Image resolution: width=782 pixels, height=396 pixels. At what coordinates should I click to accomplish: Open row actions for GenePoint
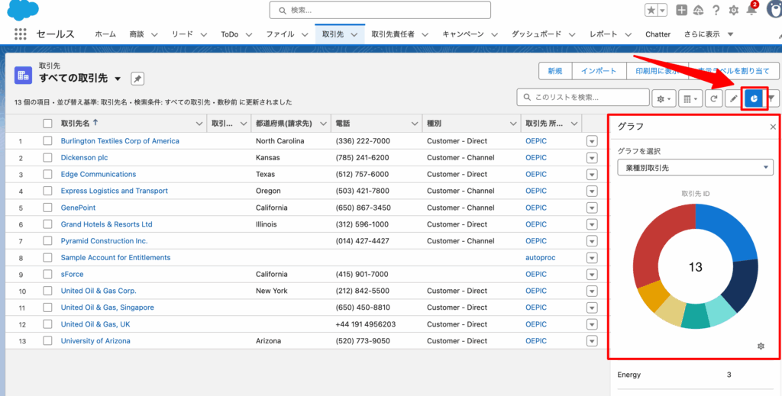tap(592, 208)
